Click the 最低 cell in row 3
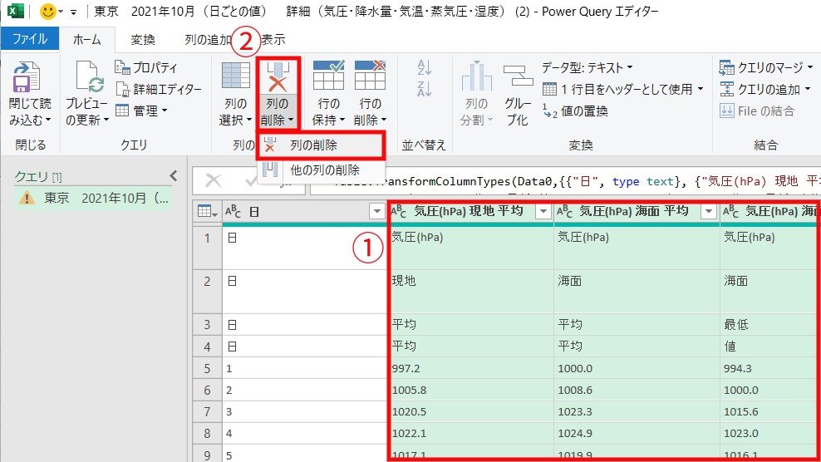This screenshot has height=462, width=821. pyautogui.click(x=769, y=324)
